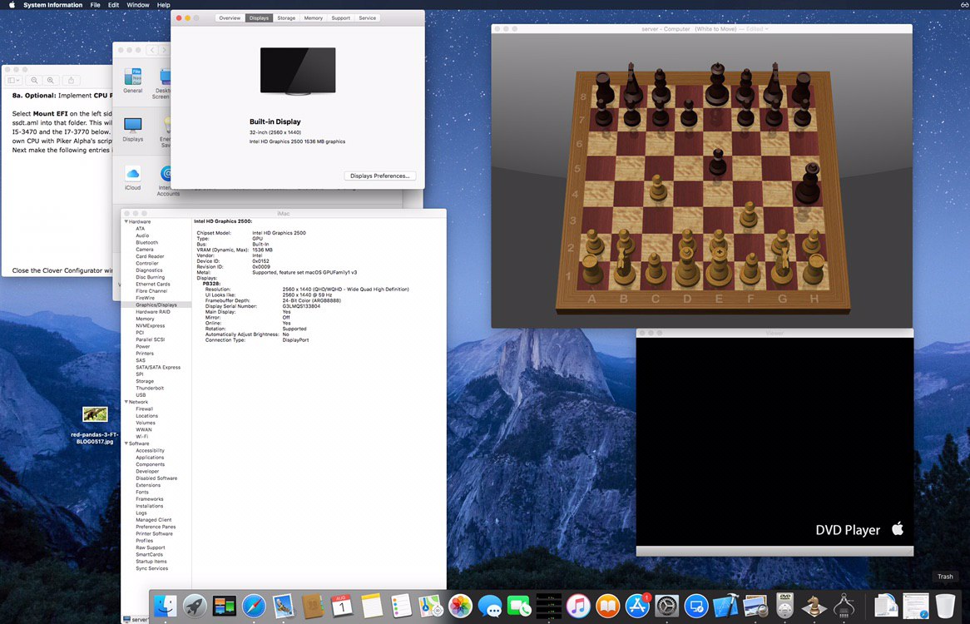The width and height of the screenshot is (970, 624).
Task: Open Trash in the dock
Action: [945, 606]
